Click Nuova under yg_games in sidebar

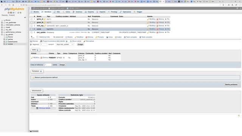click(x=11, y=37)
